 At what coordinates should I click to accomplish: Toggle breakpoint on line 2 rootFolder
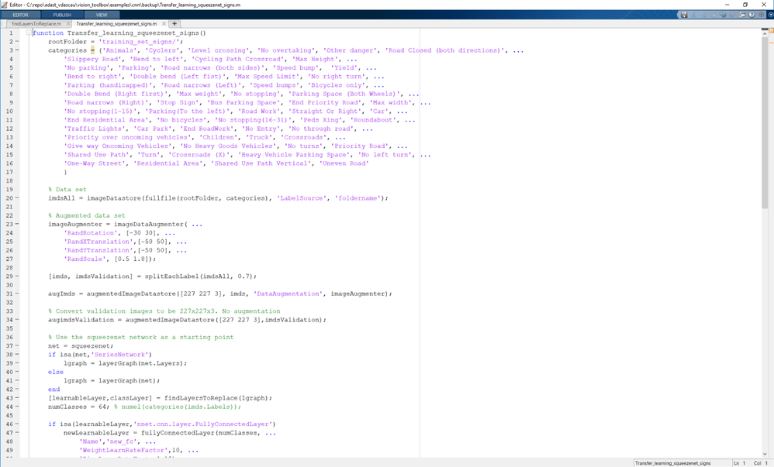click(17, 41)
